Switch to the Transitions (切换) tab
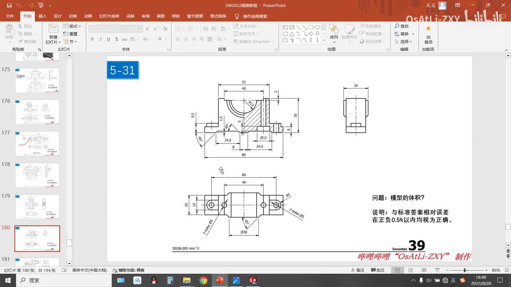Screen dimensions: 511x287 point(73,16)
